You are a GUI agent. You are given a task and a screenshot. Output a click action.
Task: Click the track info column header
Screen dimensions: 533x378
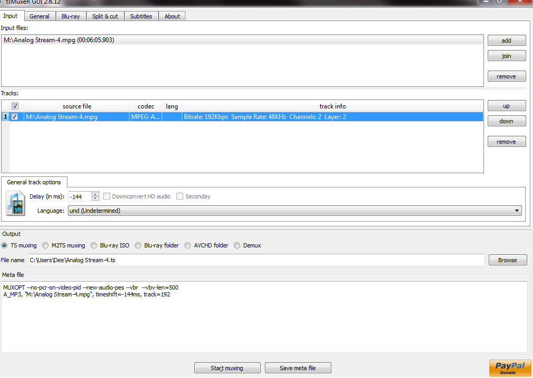coord(332,106)
